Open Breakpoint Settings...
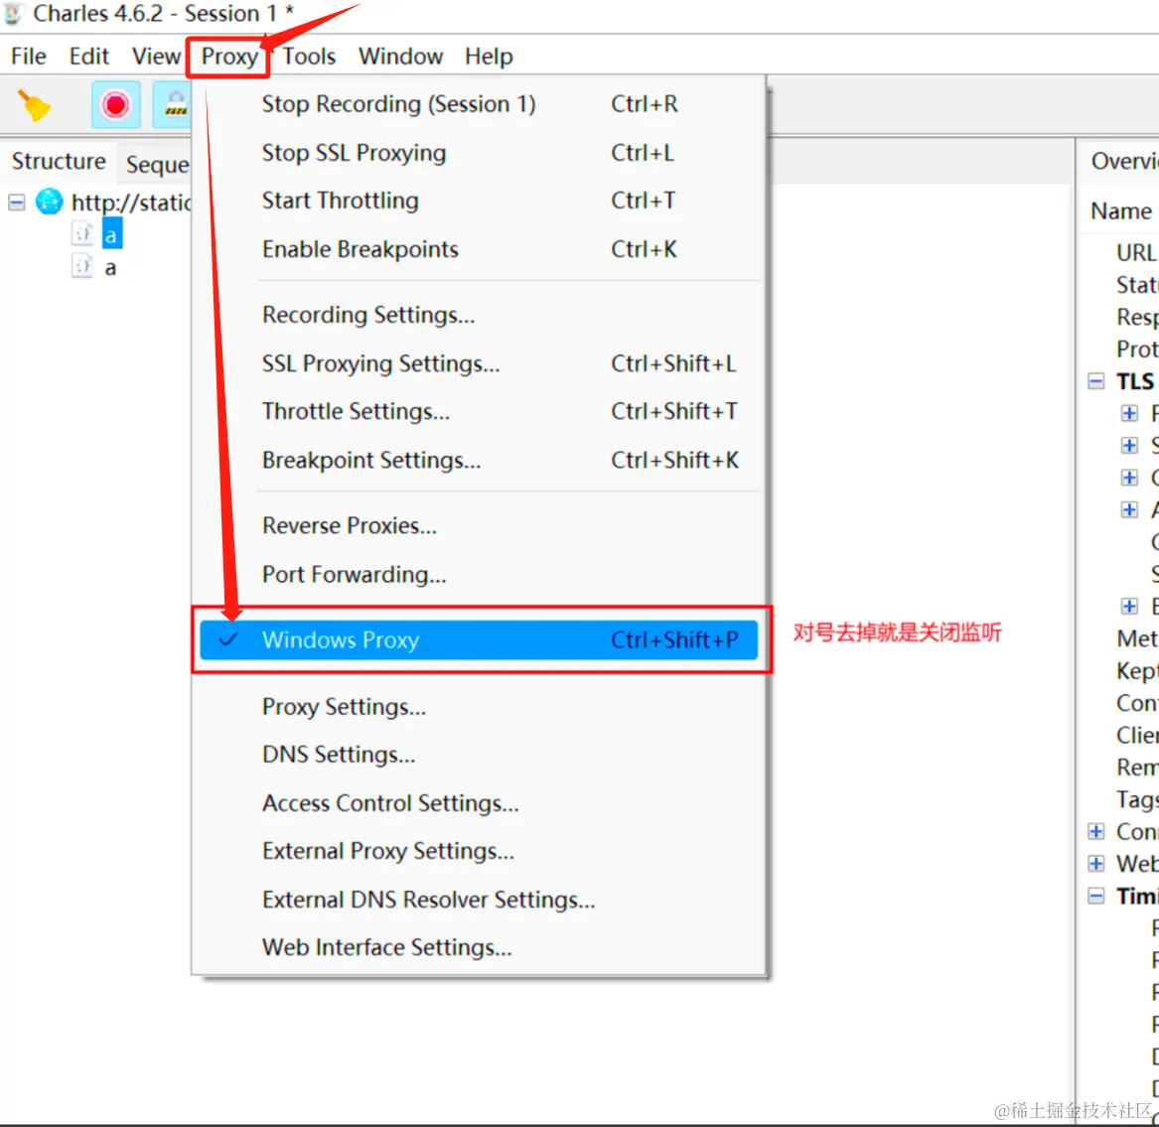Screen dimensions: 1159x1127 tap(479, 460)
